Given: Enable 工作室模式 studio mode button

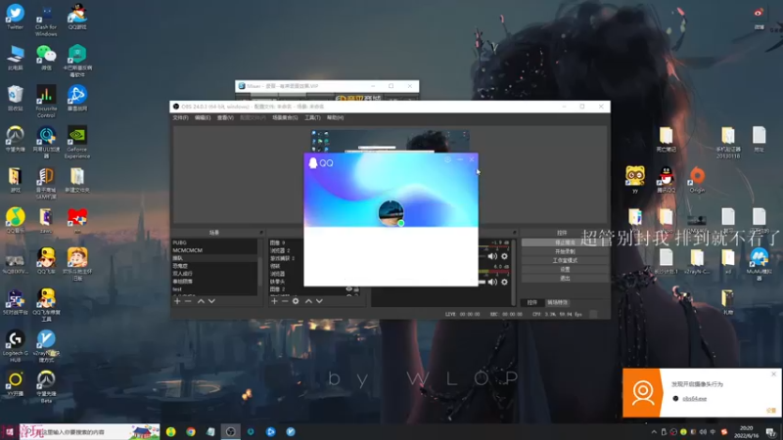Looking at the screenshot, I should tap(565, 260).
